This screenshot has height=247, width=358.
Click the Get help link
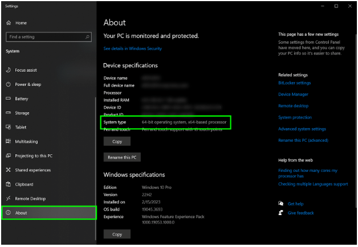(295, 204)
